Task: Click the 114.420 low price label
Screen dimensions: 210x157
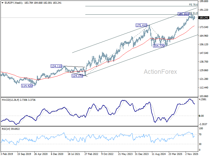Action: pos(27,86)
